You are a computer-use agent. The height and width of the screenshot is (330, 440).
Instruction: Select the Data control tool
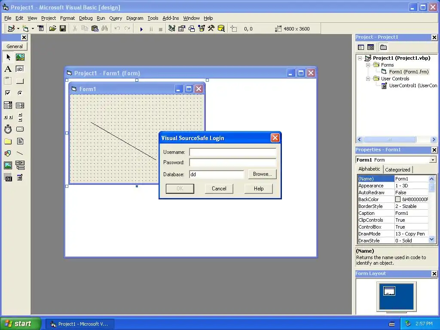pos(20,165)
